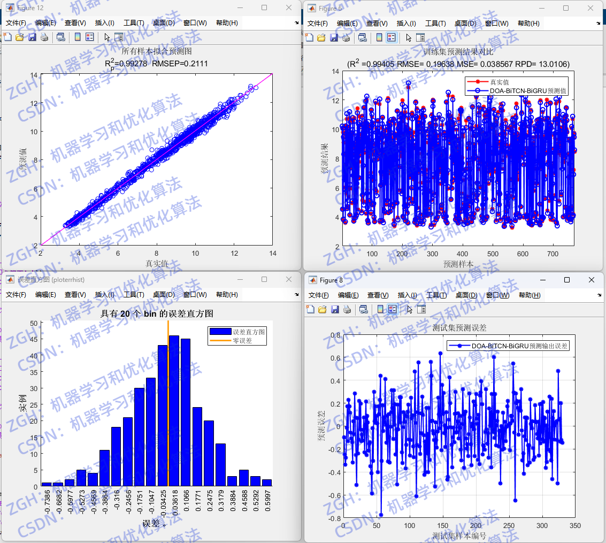Toggle Insert Legend in Figure 12 toolbar
The image size is (606, 543).
(x=90, y=37)
